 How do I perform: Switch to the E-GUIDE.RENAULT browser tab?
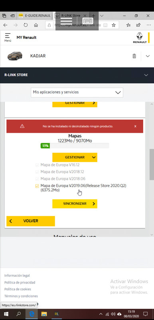[x=35, y=16]
